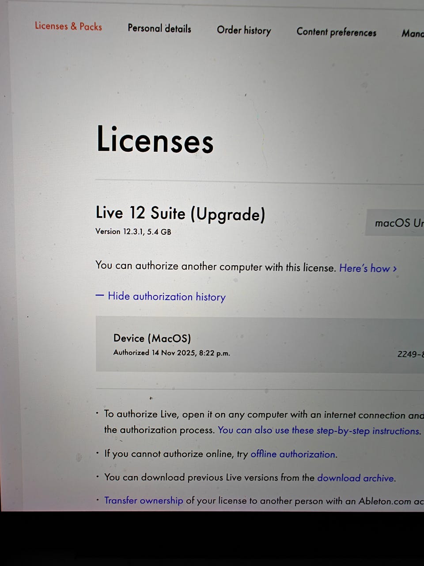The image size is (424, 566).
Task: Click the chevron arrow after Here's how
Action: coord(395,269)
